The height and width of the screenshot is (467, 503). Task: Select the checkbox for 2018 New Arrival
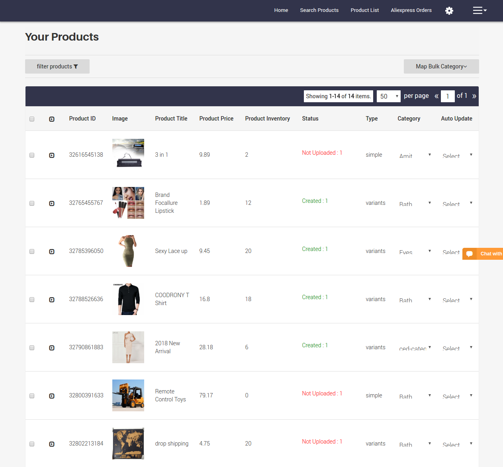pos(32,348)
